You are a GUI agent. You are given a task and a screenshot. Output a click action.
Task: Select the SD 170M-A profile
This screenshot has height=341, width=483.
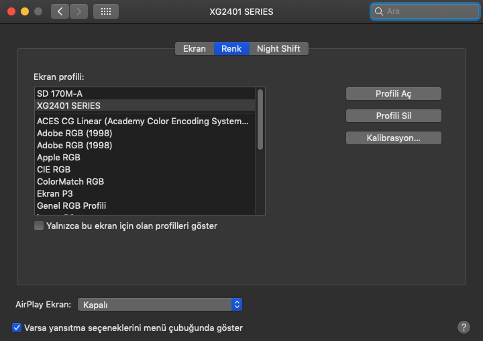60,93
